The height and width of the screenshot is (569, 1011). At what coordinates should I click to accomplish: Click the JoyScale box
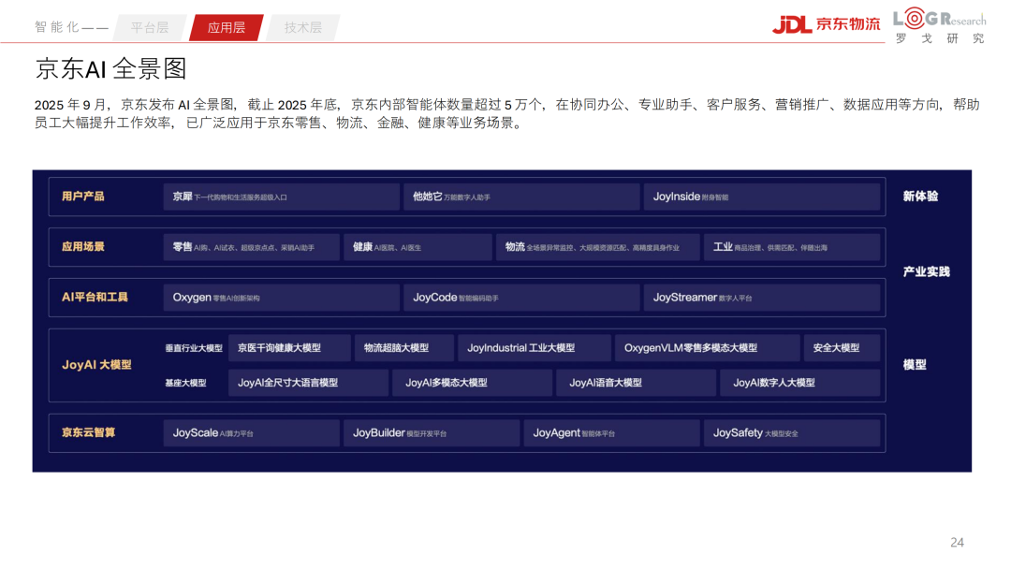[252, 433]
